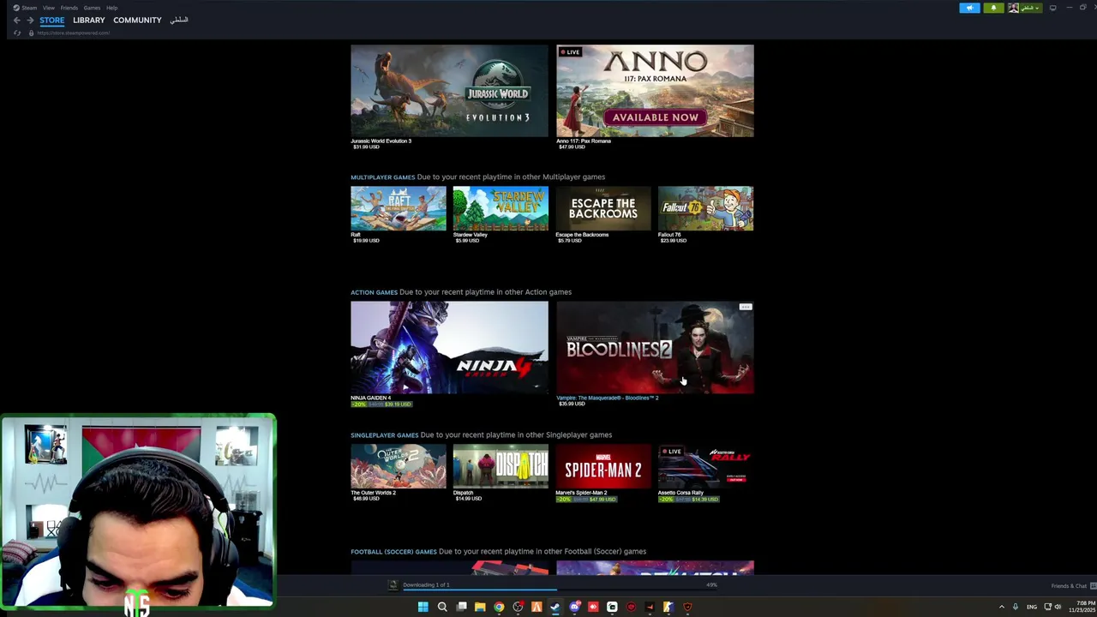Launch Google Chrome from the taskbar
Screen dimensions: 1097x617
(x=499, y=607)
